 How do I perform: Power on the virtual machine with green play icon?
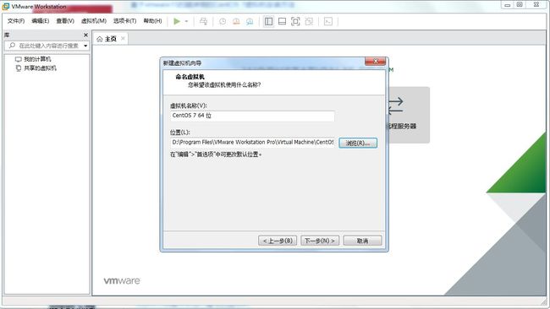[x=177, y=21]
